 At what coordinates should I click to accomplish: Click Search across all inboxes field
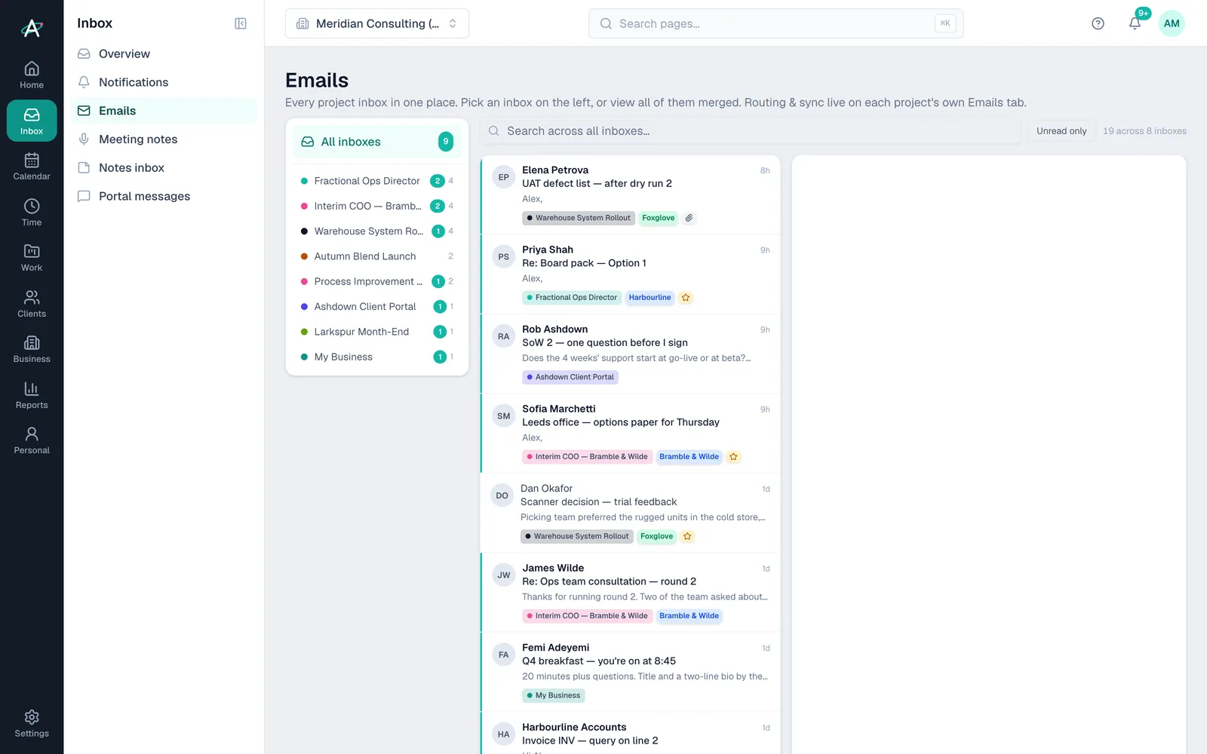pos(750,131)
